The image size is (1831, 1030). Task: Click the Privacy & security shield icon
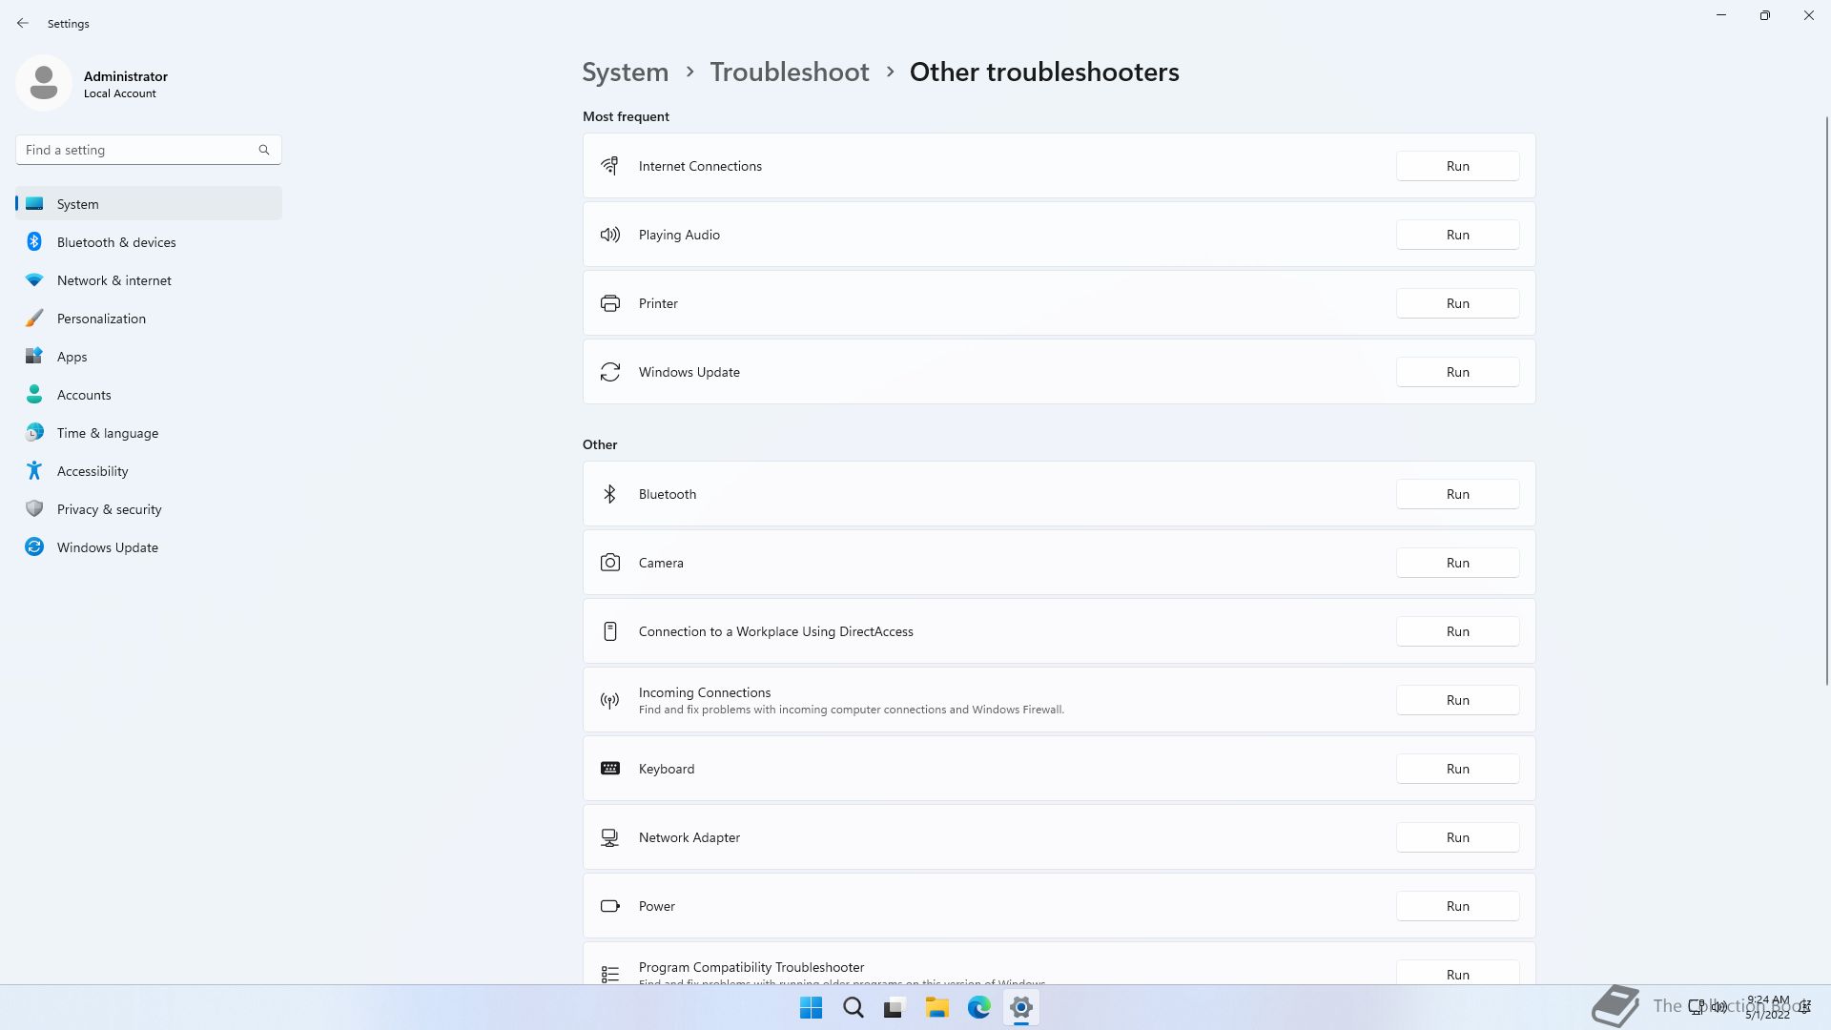[34, 509]
